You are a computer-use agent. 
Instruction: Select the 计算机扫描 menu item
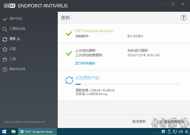point(17,29)
